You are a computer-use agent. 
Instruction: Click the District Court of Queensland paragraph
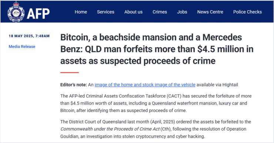click(x=156, y=129)
